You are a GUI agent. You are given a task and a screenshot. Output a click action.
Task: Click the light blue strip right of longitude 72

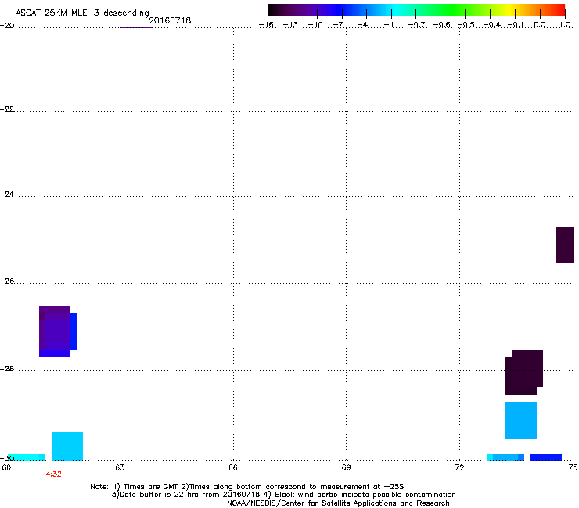505,457
